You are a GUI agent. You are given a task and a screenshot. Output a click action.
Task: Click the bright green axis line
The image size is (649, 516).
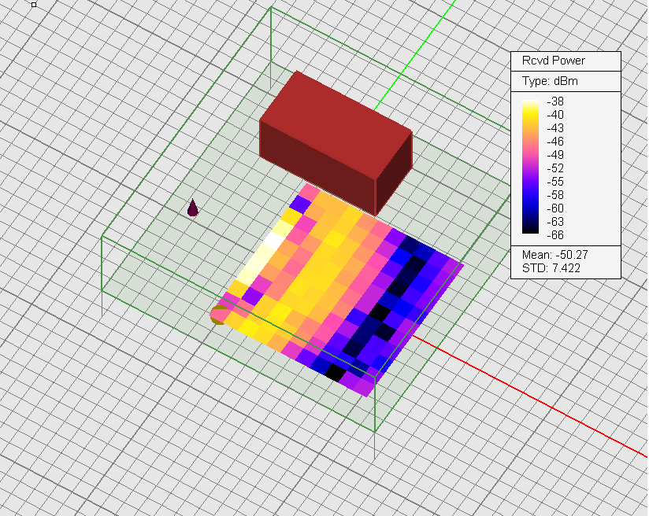click(417, 55)
